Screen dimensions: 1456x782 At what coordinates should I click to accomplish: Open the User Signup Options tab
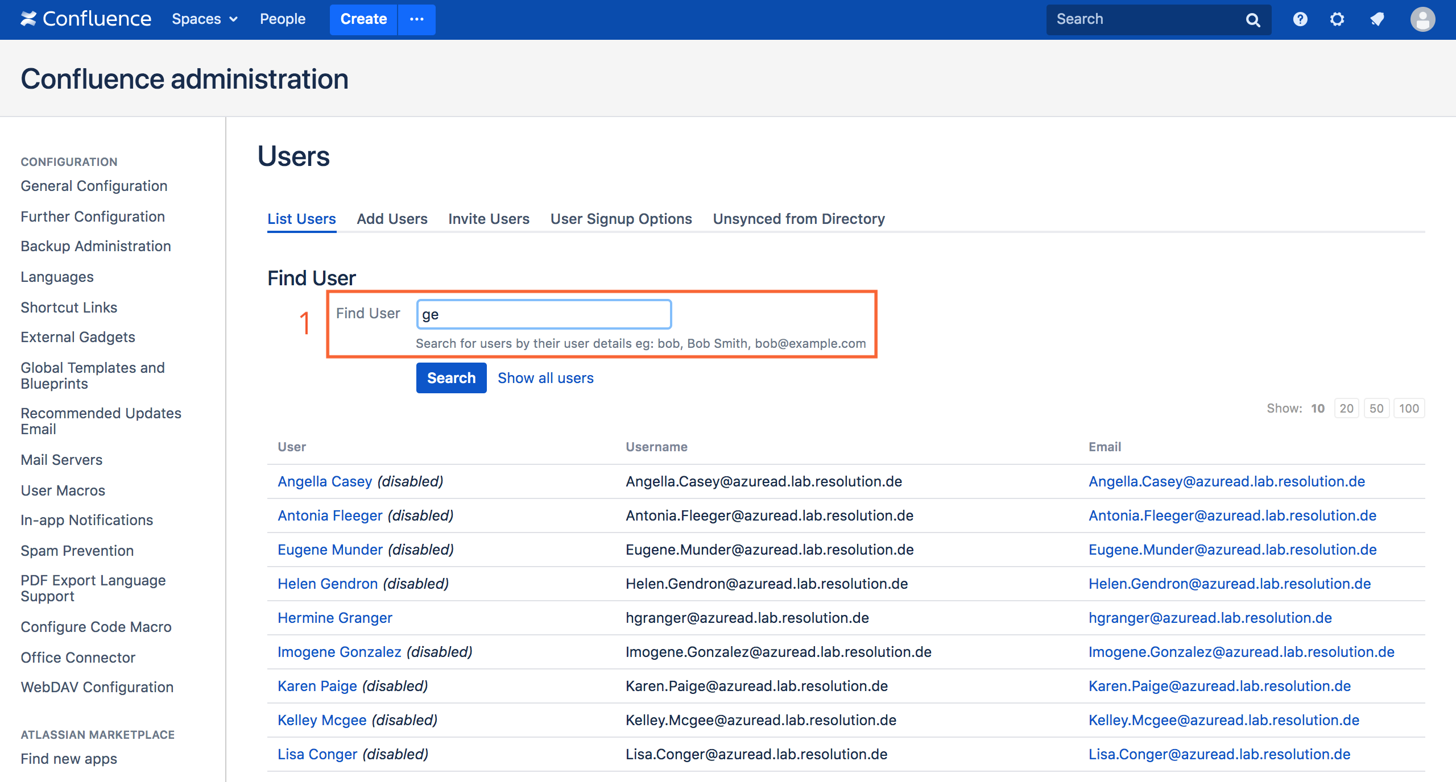click(621, 219)
